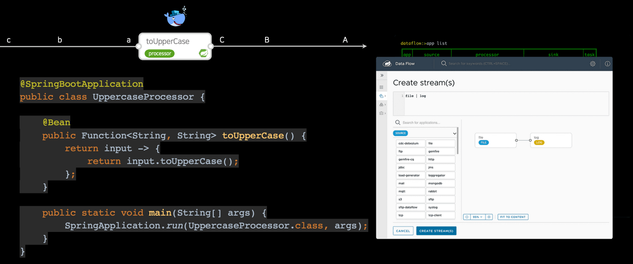
Task: Click the log node input port
Action: coord(530,141)
